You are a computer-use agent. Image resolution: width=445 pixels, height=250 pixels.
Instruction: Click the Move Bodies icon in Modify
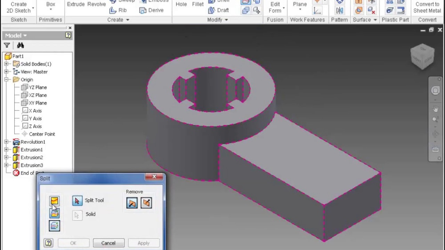pyautogui.click(x=257, y=10)
